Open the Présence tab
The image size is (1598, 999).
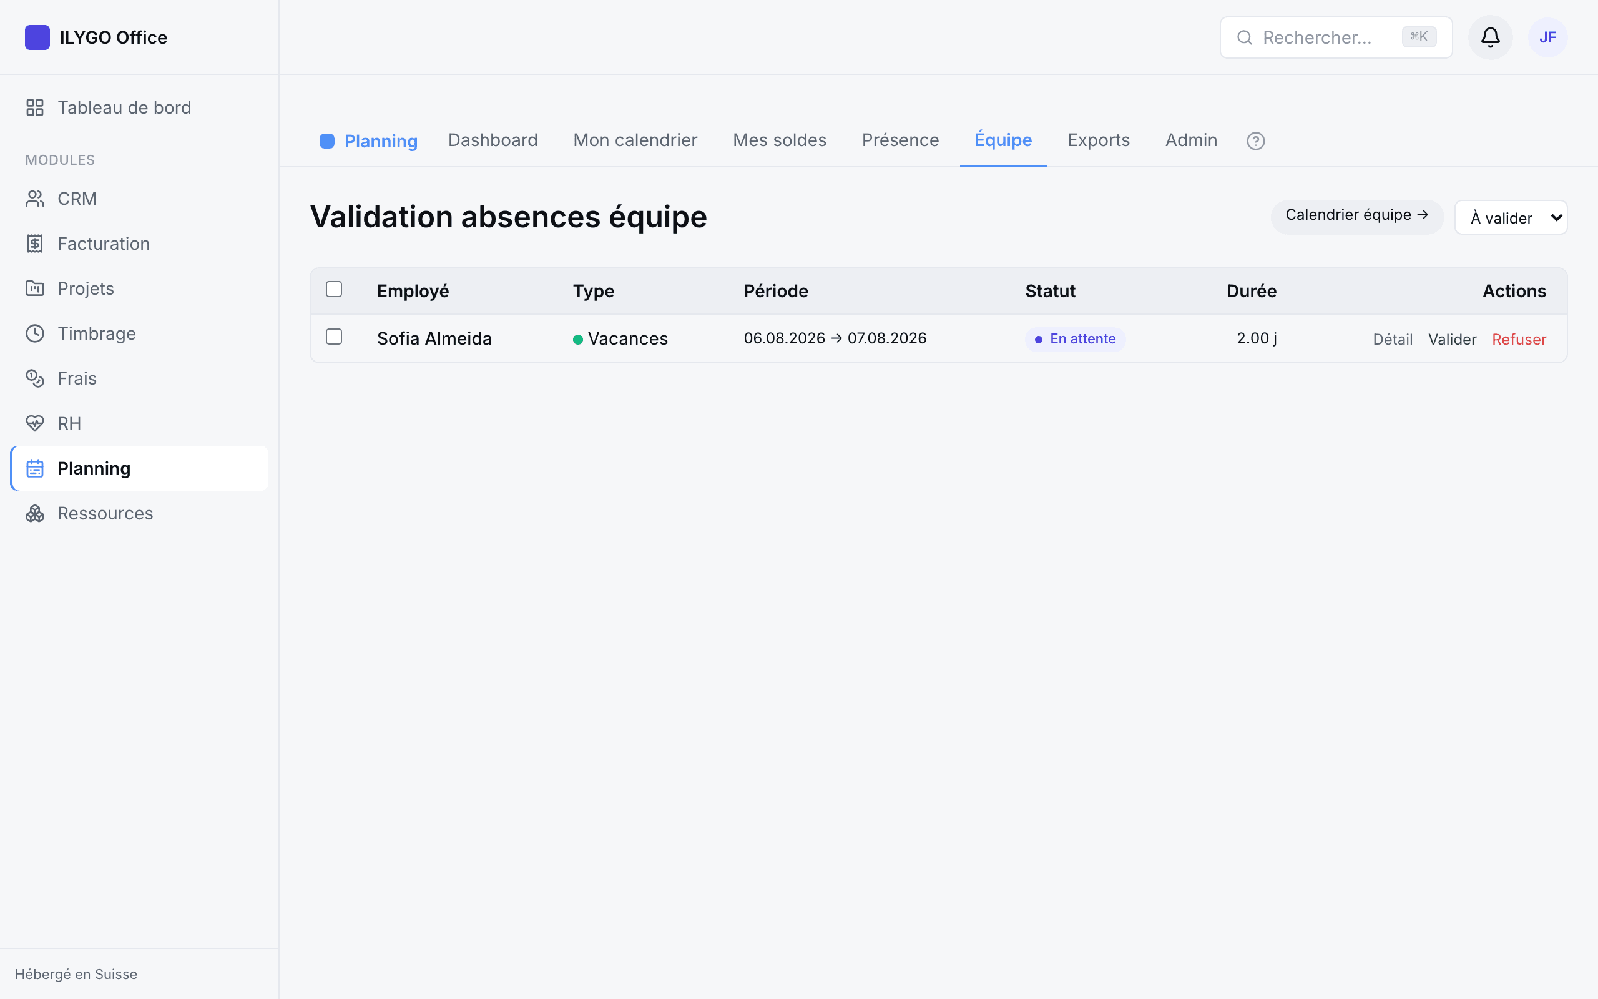[x=900, y=140]
